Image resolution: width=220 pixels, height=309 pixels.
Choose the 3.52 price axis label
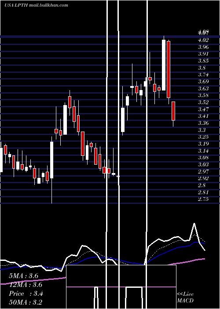point(203,102)
